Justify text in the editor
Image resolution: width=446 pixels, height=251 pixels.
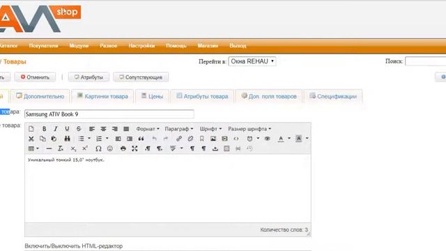click(x=126, y=129)
